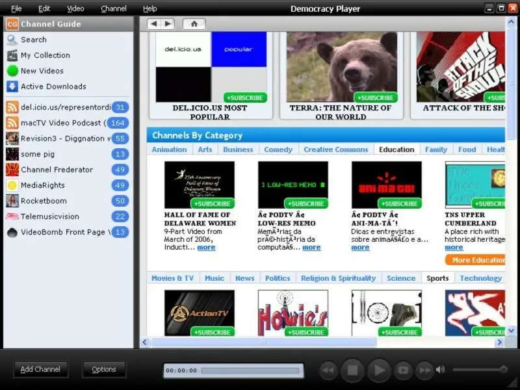Select the Technology category tab

click(480, 278)
